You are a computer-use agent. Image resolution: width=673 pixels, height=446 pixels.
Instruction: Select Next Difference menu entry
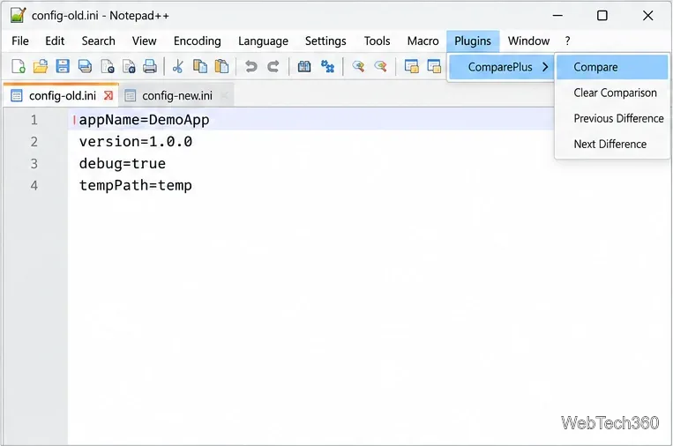[x=612, y=144]
